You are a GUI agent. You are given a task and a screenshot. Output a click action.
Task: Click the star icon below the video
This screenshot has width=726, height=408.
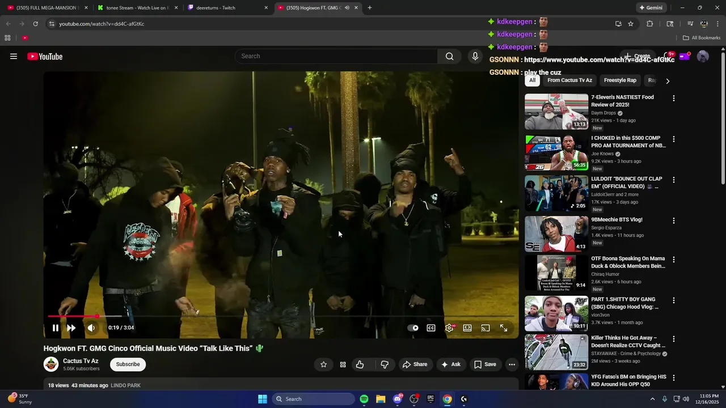pyautogui.click(x=324, y=364)
